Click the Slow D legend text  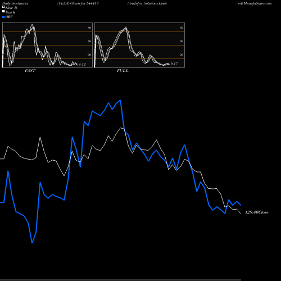tap(11, 8)
